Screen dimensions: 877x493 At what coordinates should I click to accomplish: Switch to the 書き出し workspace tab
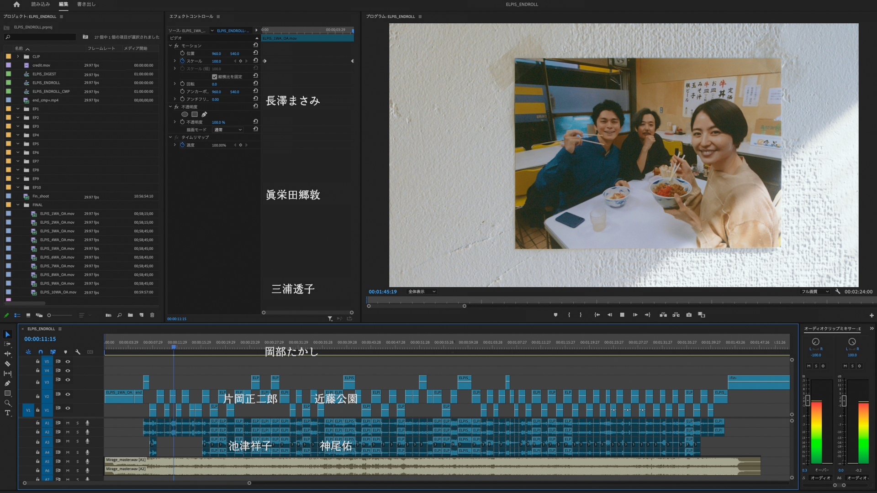(x=86, y=4)
